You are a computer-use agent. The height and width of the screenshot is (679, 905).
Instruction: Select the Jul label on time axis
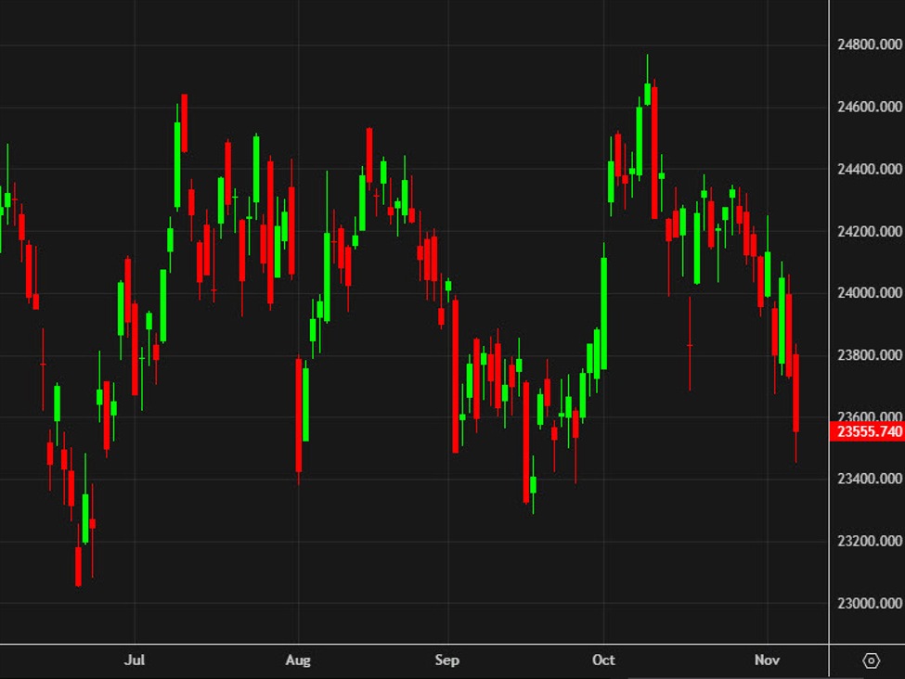(x=136, y=660)
